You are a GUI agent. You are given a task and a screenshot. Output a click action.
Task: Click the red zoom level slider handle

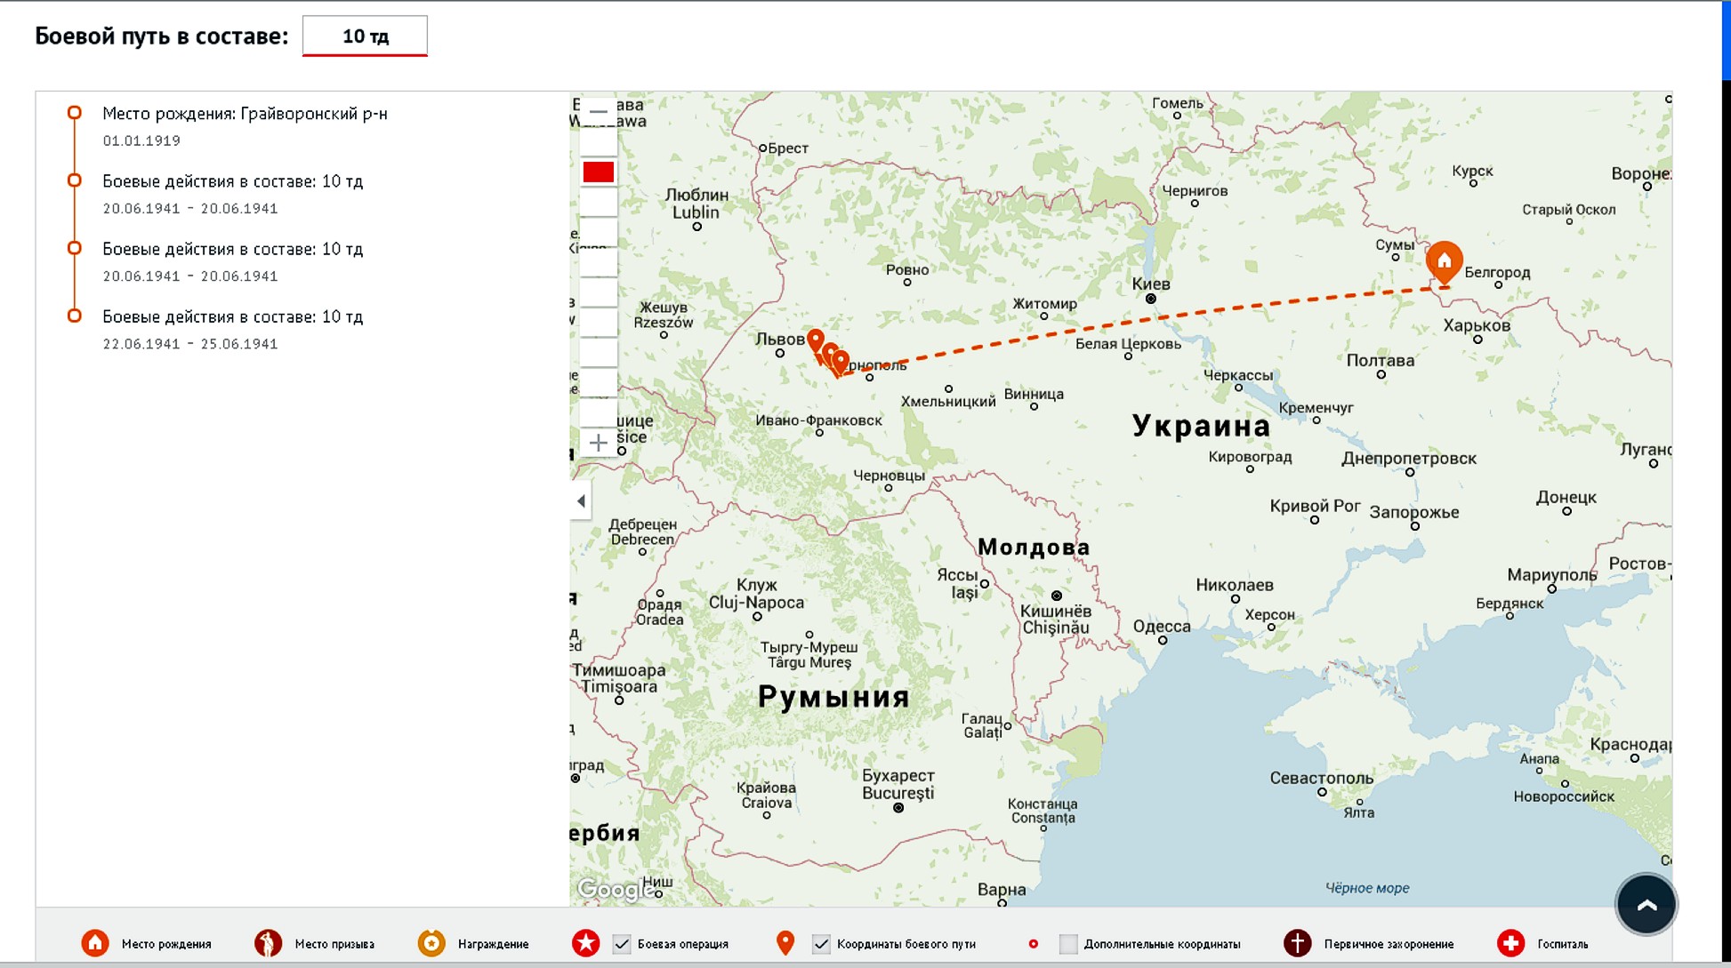tap(598, 172)
